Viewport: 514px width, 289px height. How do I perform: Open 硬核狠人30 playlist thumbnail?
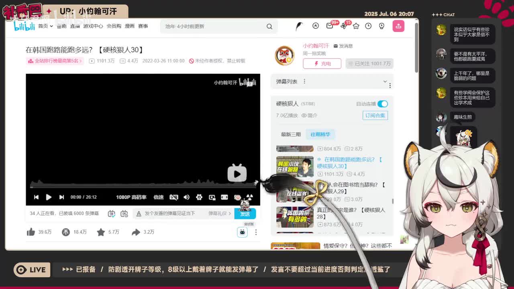295,166
